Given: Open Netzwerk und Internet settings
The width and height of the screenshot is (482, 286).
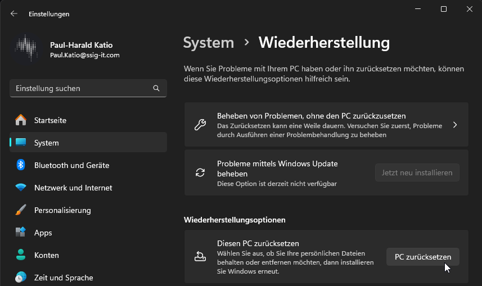Looking at the screenshot, I should click(x=88, y=188).
